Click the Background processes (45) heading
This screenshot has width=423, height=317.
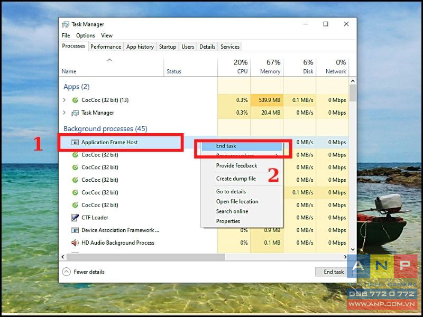click(x=105, y=128)
